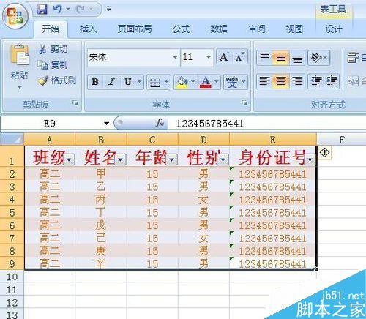The width and height of the screenshot is (366, 319).
Task: Open the Office button menu
Action: [x=15, y=16]
